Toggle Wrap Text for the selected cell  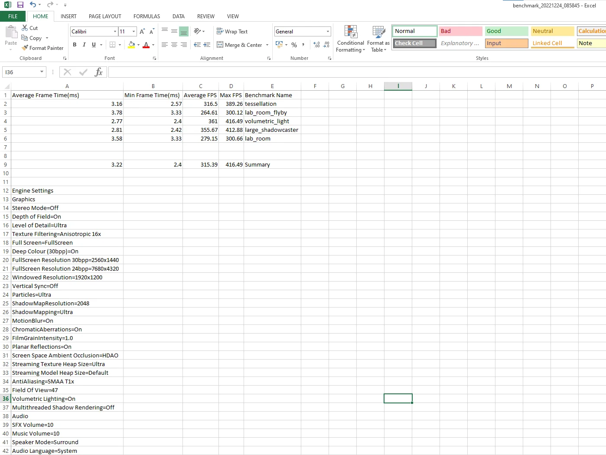click(x=232, y=31)
